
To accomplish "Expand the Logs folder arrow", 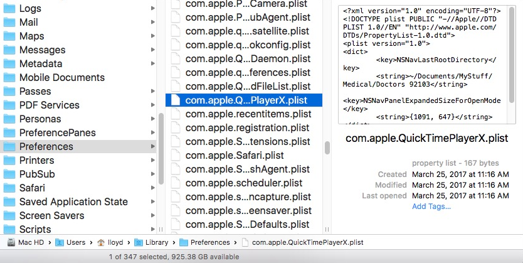I will (153, 8).
